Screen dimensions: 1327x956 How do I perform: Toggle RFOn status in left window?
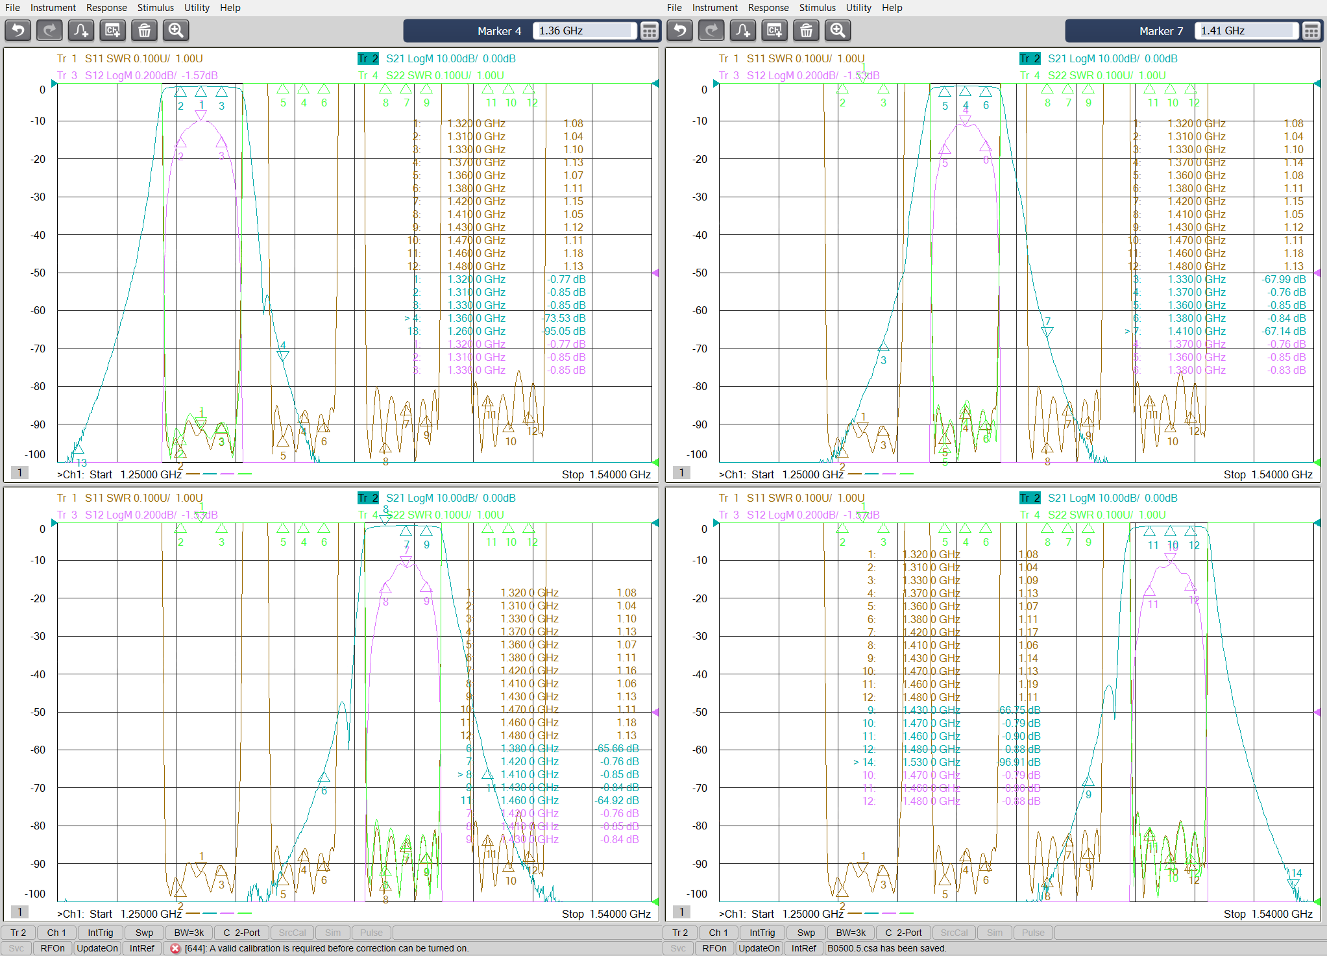pyautogui.click(x=53, y=948)
